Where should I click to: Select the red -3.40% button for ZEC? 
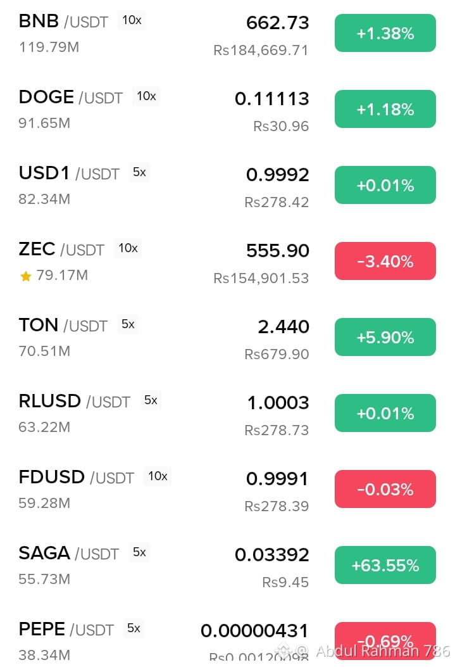(385, 261)
